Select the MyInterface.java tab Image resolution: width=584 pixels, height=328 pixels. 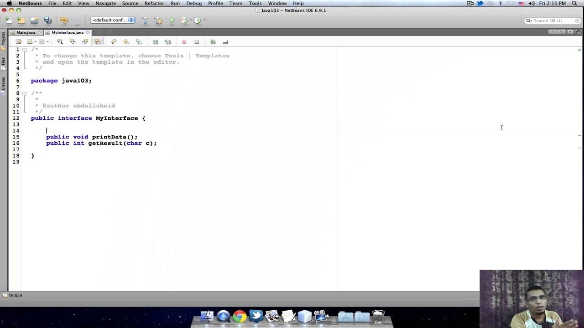68,32
